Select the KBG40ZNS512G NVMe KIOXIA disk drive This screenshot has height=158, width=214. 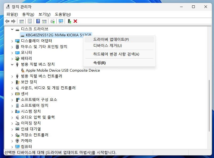coord(53,35)
